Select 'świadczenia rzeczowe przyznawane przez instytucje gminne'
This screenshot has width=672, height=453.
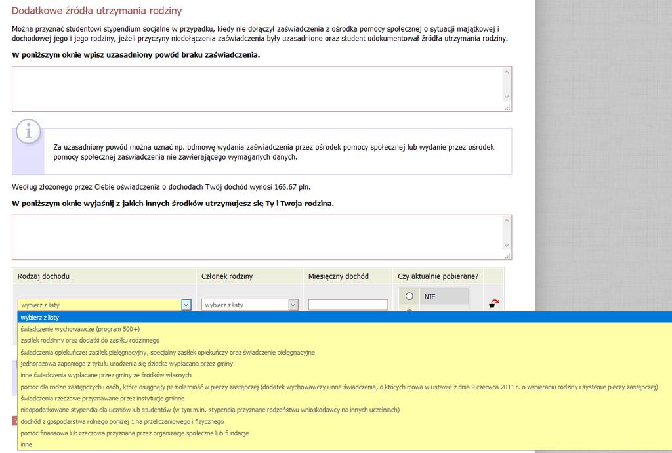click(345, 398)
